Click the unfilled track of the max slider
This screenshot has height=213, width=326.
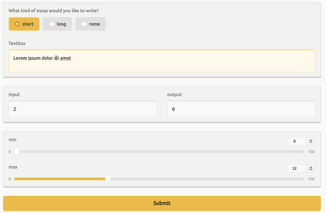point(208,179)
